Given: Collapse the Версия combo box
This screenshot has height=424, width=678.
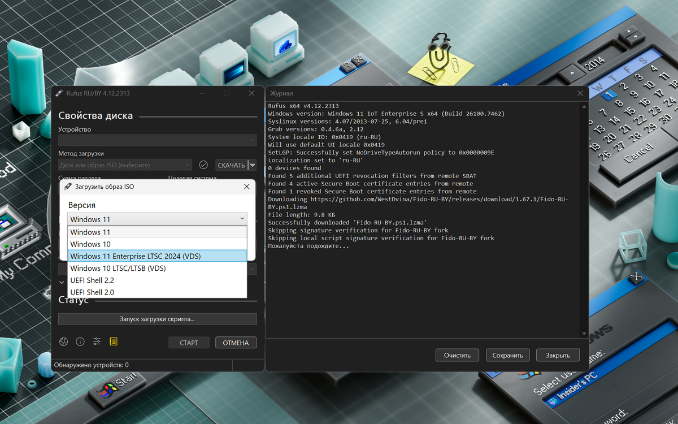Looking at the screenshot, I should (x=157, y=219).
